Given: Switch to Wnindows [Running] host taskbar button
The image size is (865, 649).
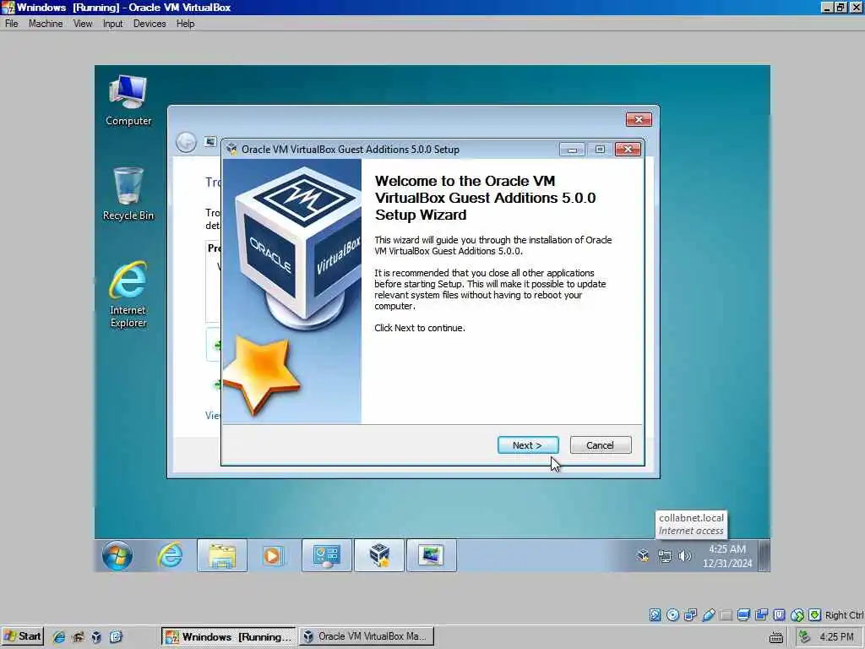Looking at the screenshot, I should (228, 636).
